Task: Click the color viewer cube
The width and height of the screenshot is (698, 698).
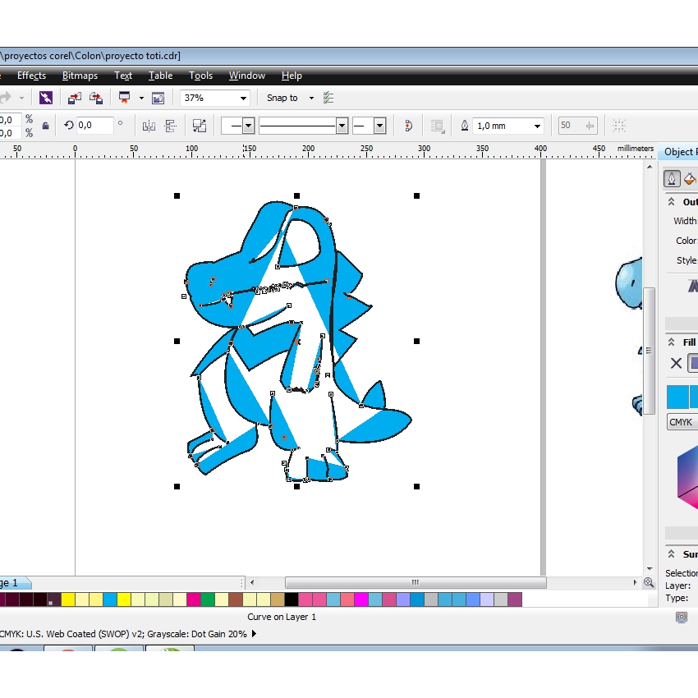Action: click(687, 479)
